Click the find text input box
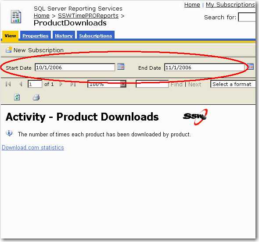Viewport: 259px width, 242px height. click(152, 84)
